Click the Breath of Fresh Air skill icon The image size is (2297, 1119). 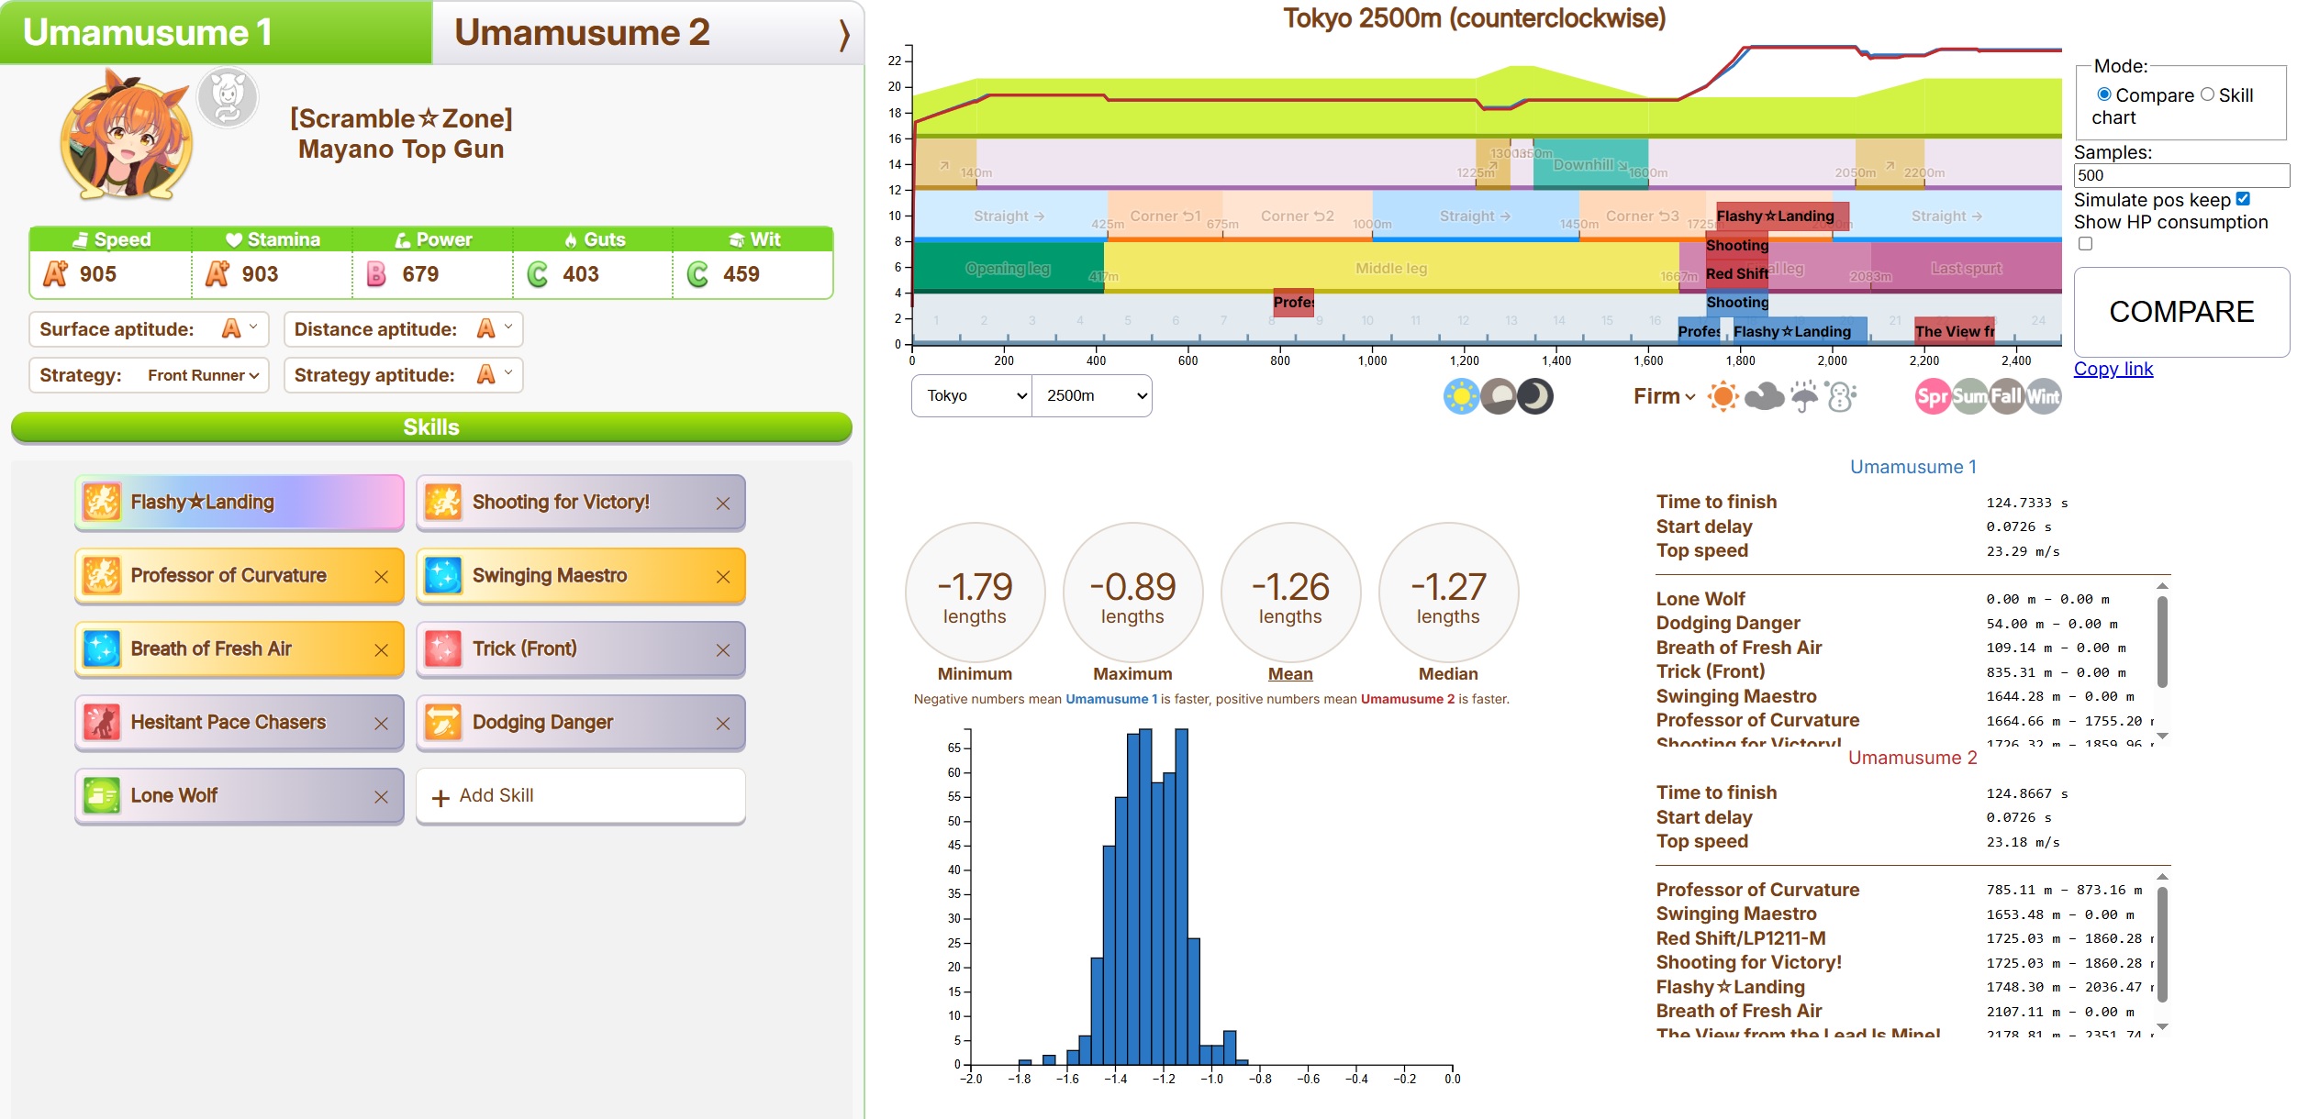pos(102,648)
